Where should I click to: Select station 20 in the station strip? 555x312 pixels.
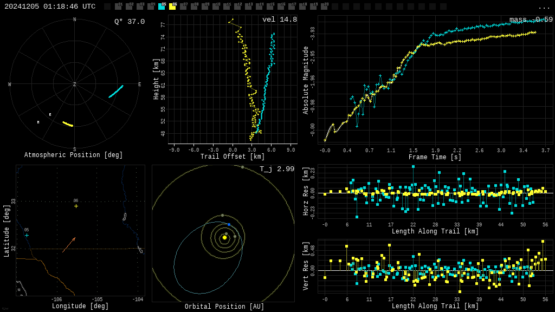click(324, 6)
